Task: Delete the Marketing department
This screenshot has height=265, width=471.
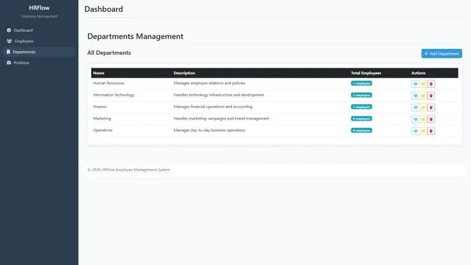Action: tap(431, 119)
